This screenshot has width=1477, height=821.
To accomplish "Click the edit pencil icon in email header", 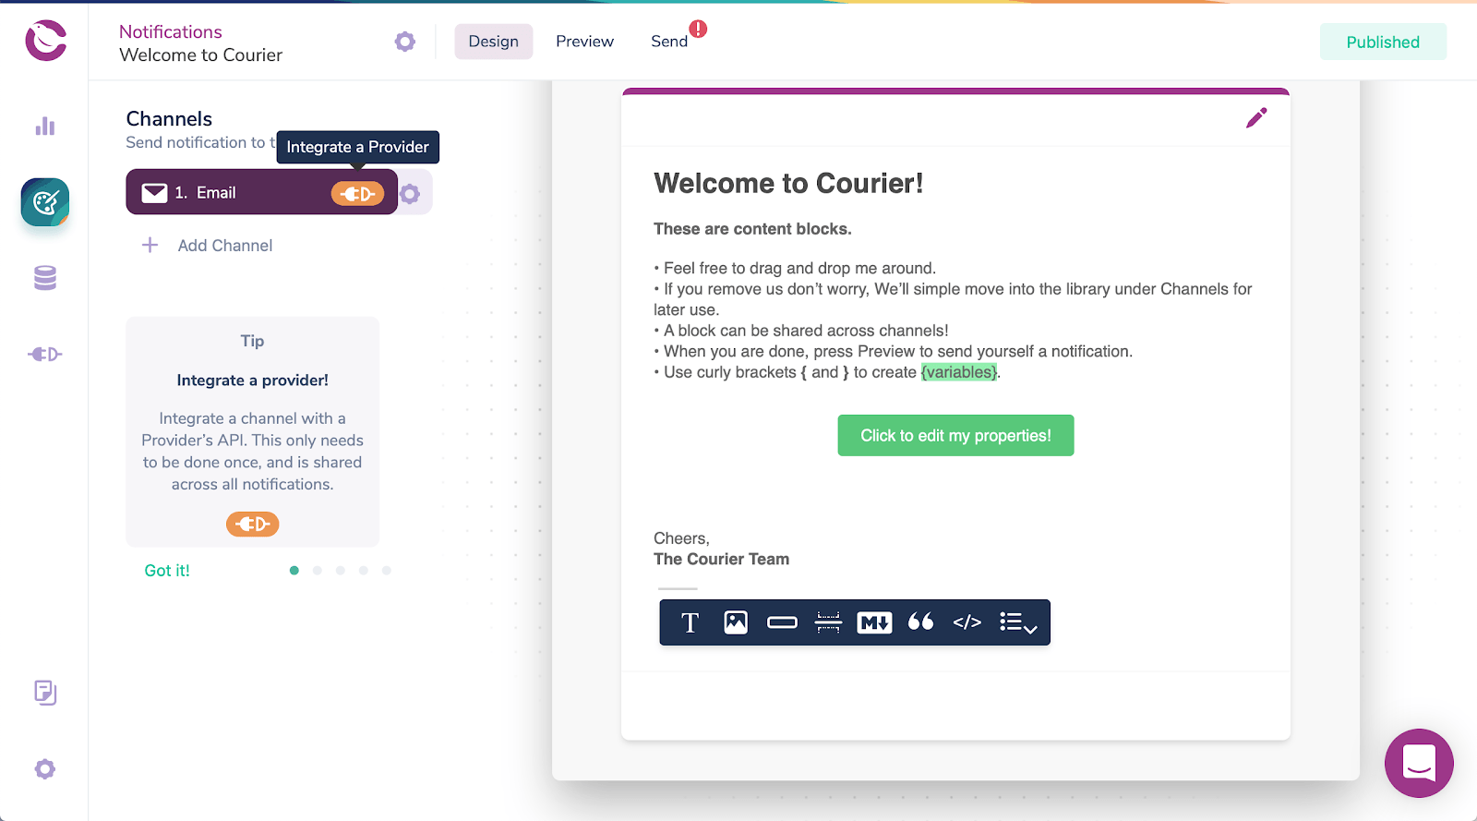I will 1256,118.
